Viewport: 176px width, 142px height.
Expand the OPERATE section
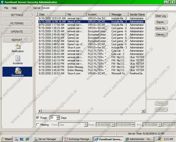(17, 32)
